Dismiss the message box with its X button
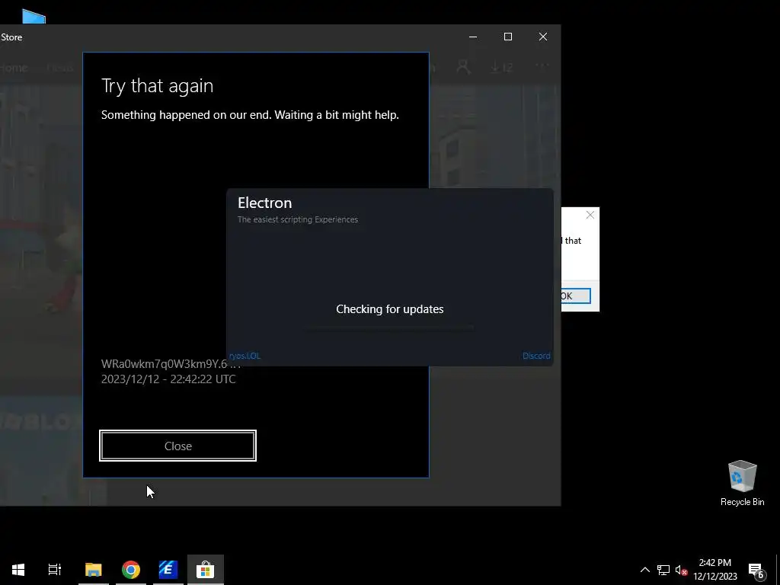 click(x=590, y=215)
